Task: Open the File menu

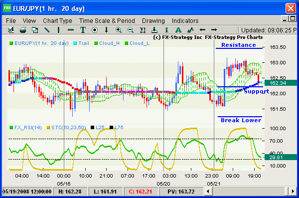Action: [11, 20]
